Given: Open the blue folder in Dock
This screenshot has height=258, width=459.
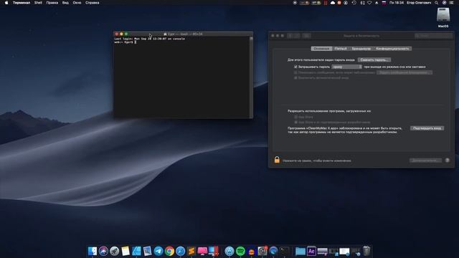Looking at the screenshot, I should (301, 251).
